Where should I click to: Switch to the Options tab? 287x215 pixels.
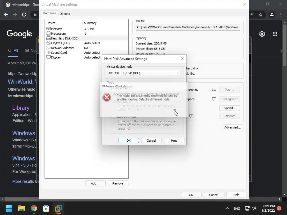[65, 14]
